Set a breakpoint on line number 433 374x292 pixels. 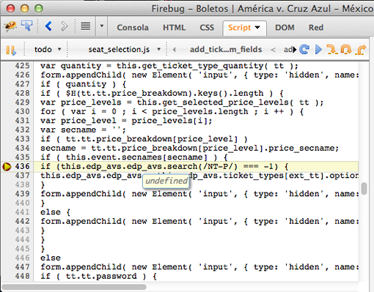pos(22,139)
